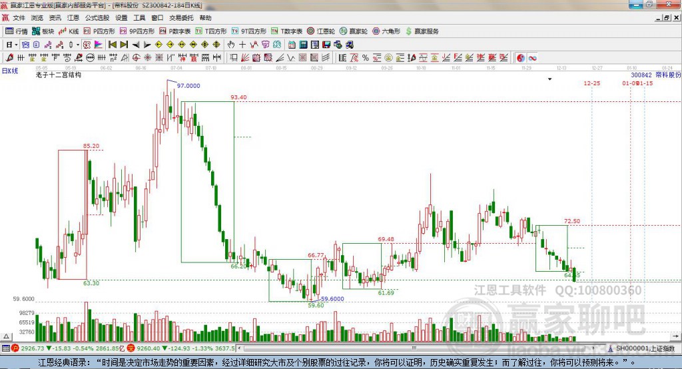Viewport: 682px width, 369px height.
Task: Jump to first bar icon
Action: (x=112, y=45)
